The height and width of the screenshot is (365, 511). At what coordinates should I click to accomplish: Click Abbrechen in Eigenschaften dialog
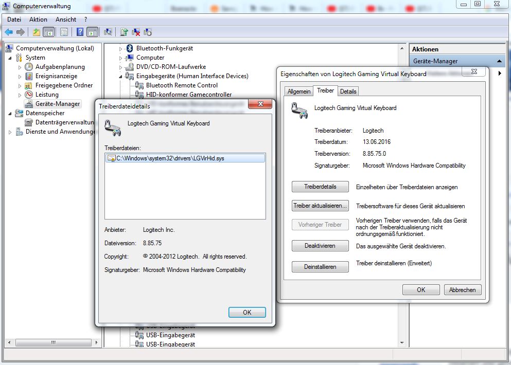point(463,290)
